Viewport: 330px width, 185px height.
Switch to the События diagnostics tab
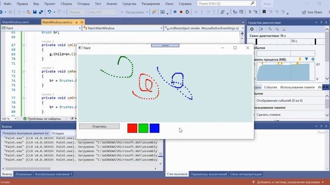click(x=270, y=87)
